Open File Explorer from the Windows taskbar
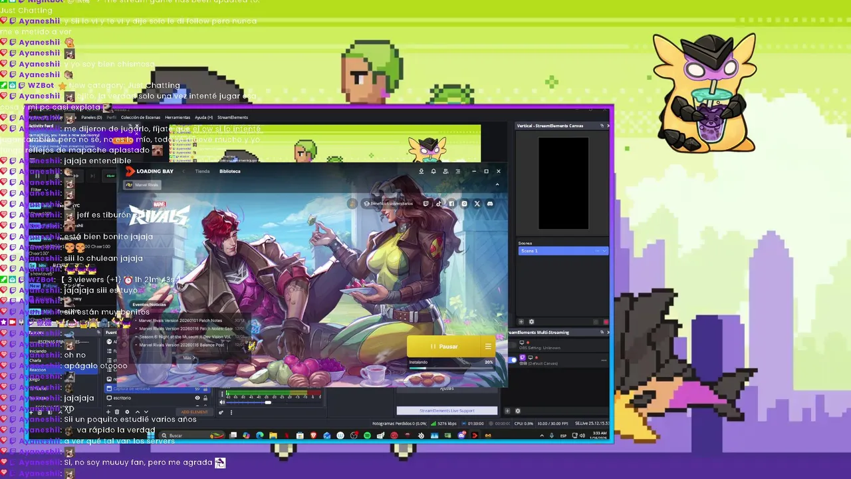This screenshot has width=851, height=479. coord(273,435)
